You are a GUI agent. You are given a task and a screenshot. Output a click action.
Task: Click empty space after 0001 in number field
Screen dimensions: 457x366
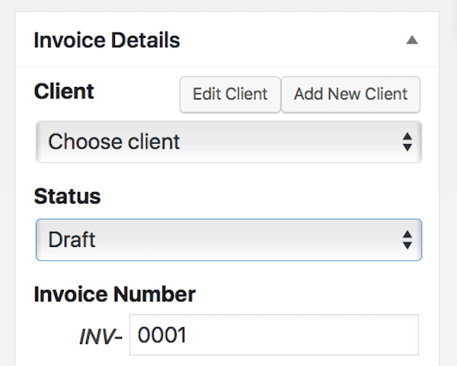click(x=302, y=335)
